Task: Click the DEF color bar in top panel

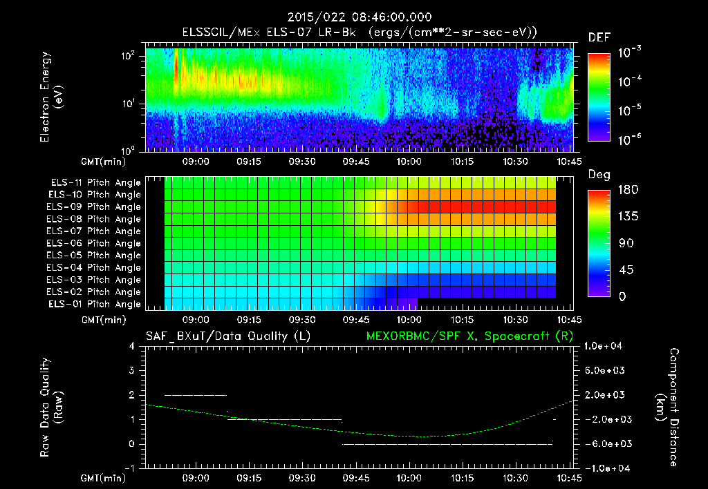Action: pos(599,97)
